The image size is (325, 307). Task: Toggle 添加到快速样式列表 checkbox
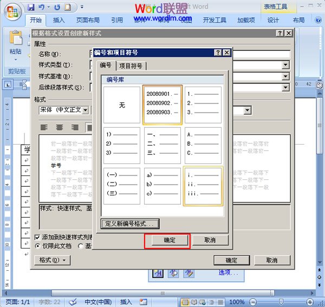(x=37, y=237)
